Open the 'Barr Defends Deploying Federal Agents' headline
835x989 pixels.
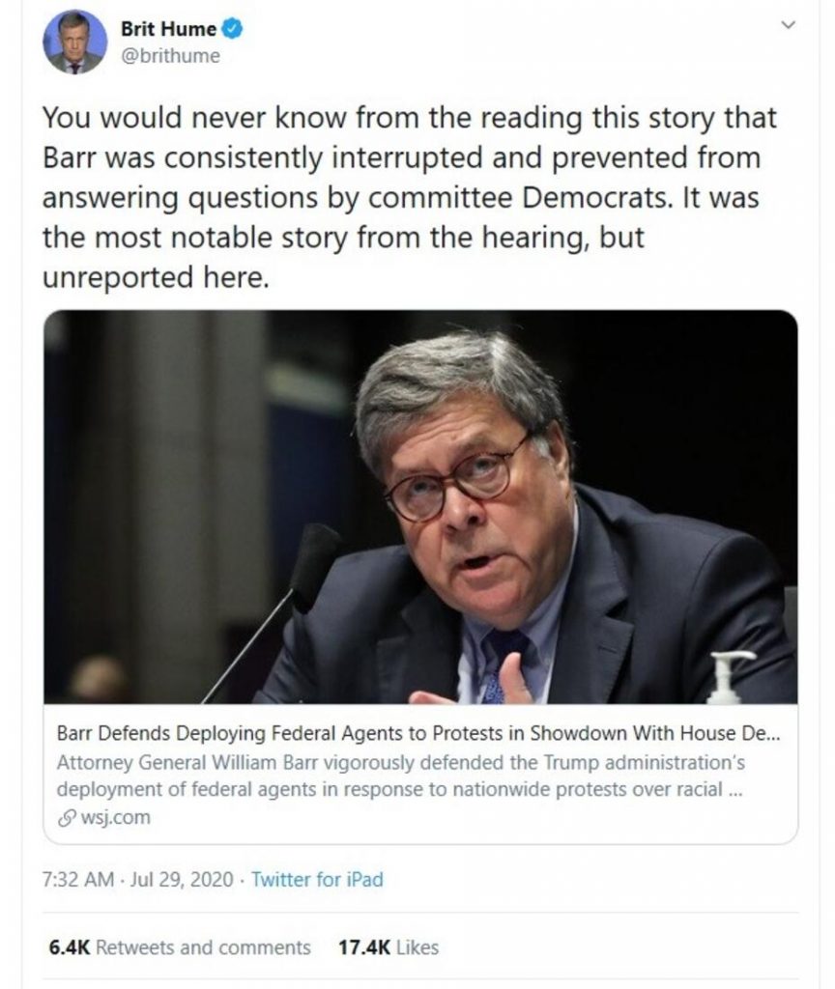point(417,732)
